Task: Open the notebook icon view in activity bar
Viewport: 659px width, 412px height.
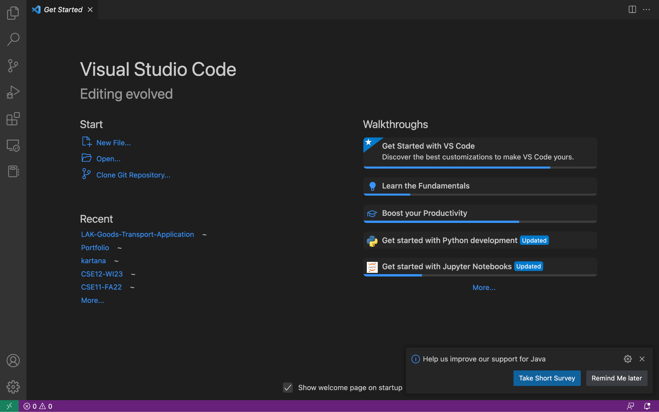Action: click(13, 171)
